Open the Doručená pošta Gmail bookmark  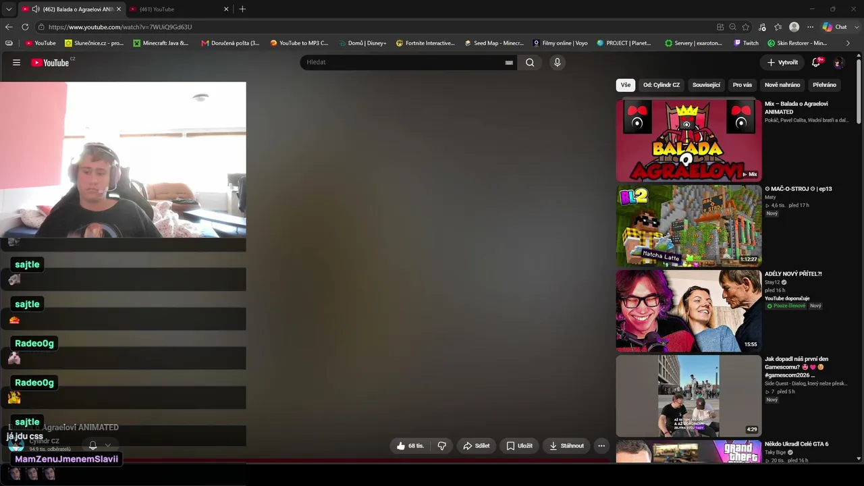point(230,43)
